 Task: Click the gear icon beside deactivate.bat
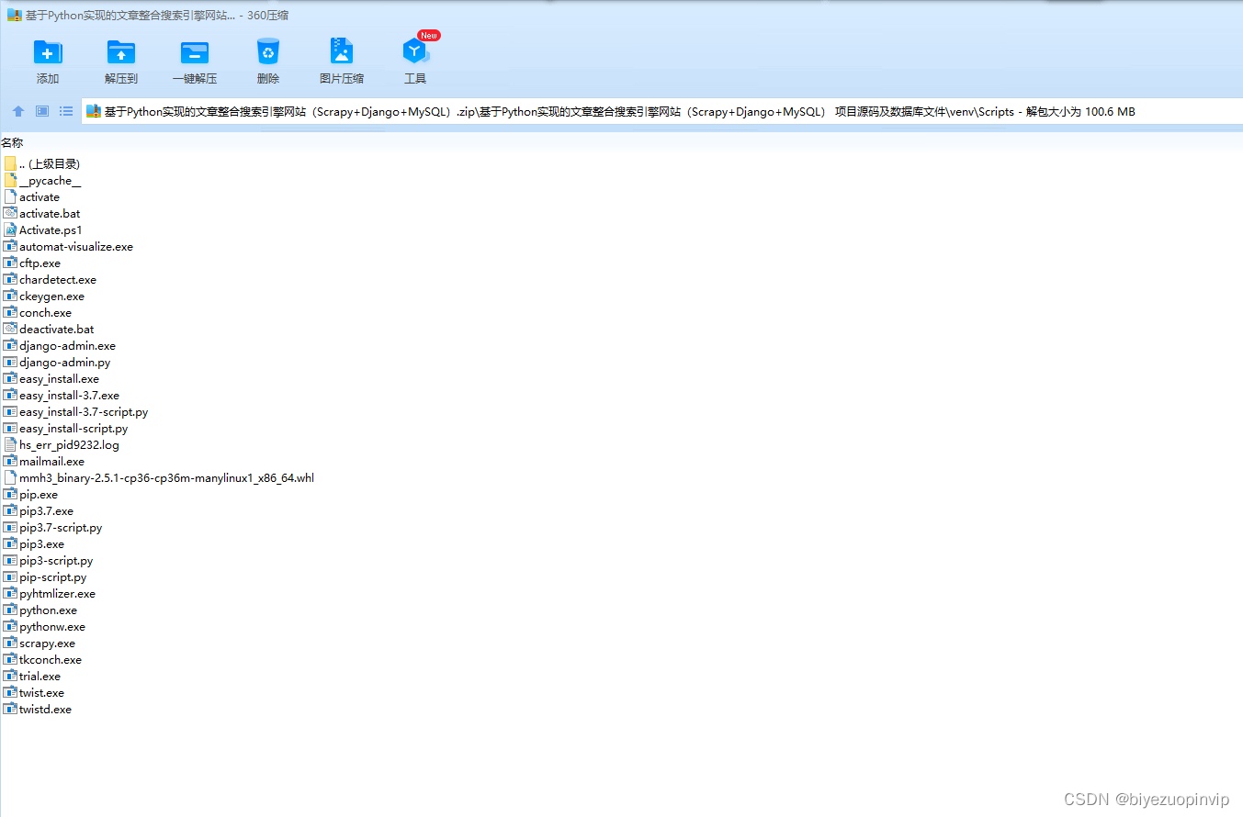[x=10, y=330]
